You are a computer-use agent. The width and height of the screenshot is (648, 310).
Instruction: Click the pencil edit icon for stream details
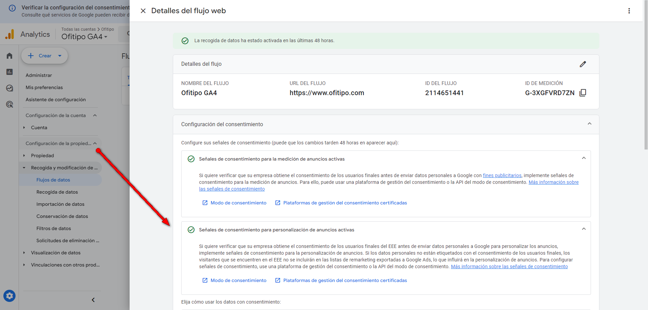click(583, 64)
